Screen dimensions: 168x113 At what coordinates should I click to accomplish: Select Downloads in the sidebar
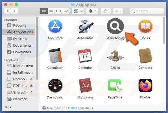pos(18,52)
